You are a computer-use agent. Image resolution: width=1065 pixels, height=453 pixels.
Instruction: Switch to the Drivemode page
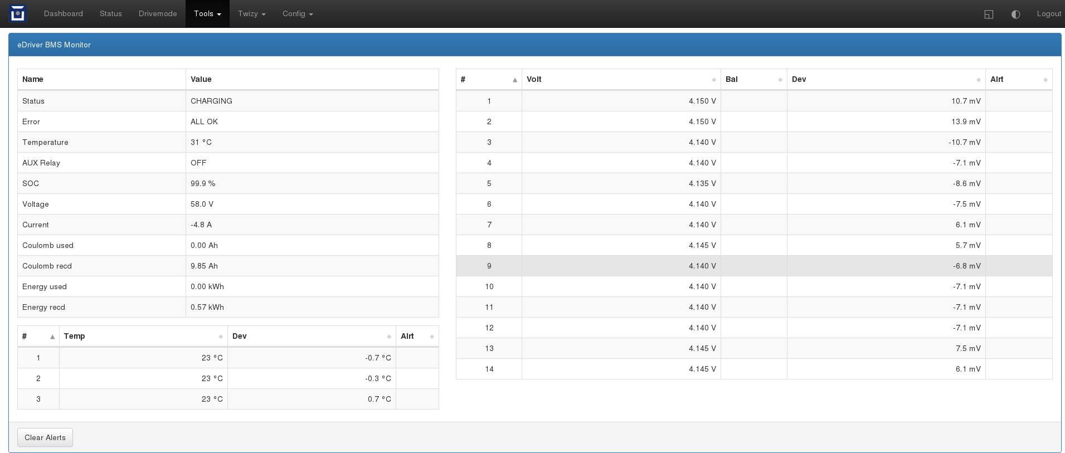click(158, 14)
